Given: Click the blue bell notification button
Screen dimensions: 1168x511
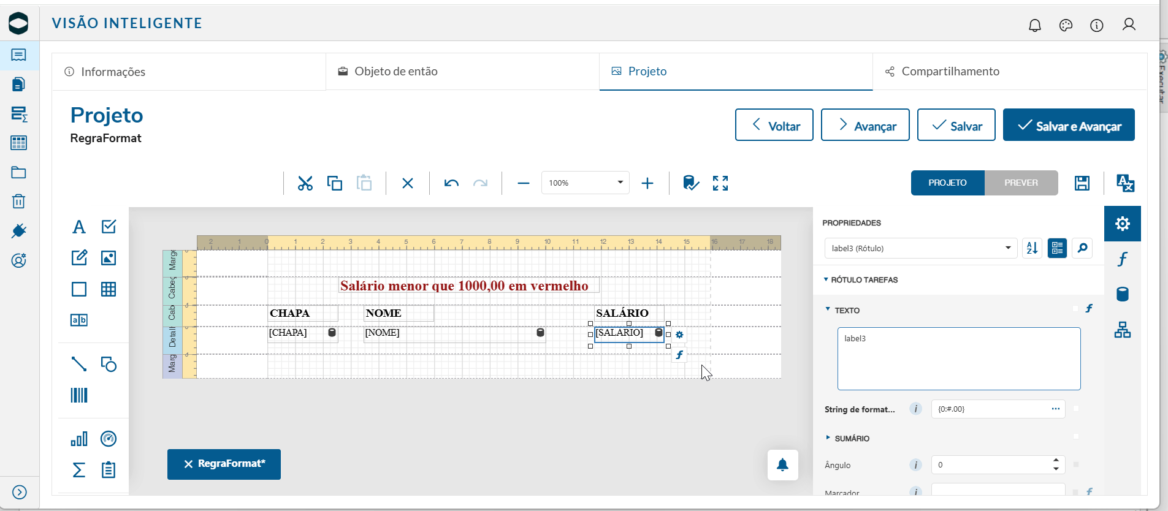Looking at the screenshot, I should point(783,465).
